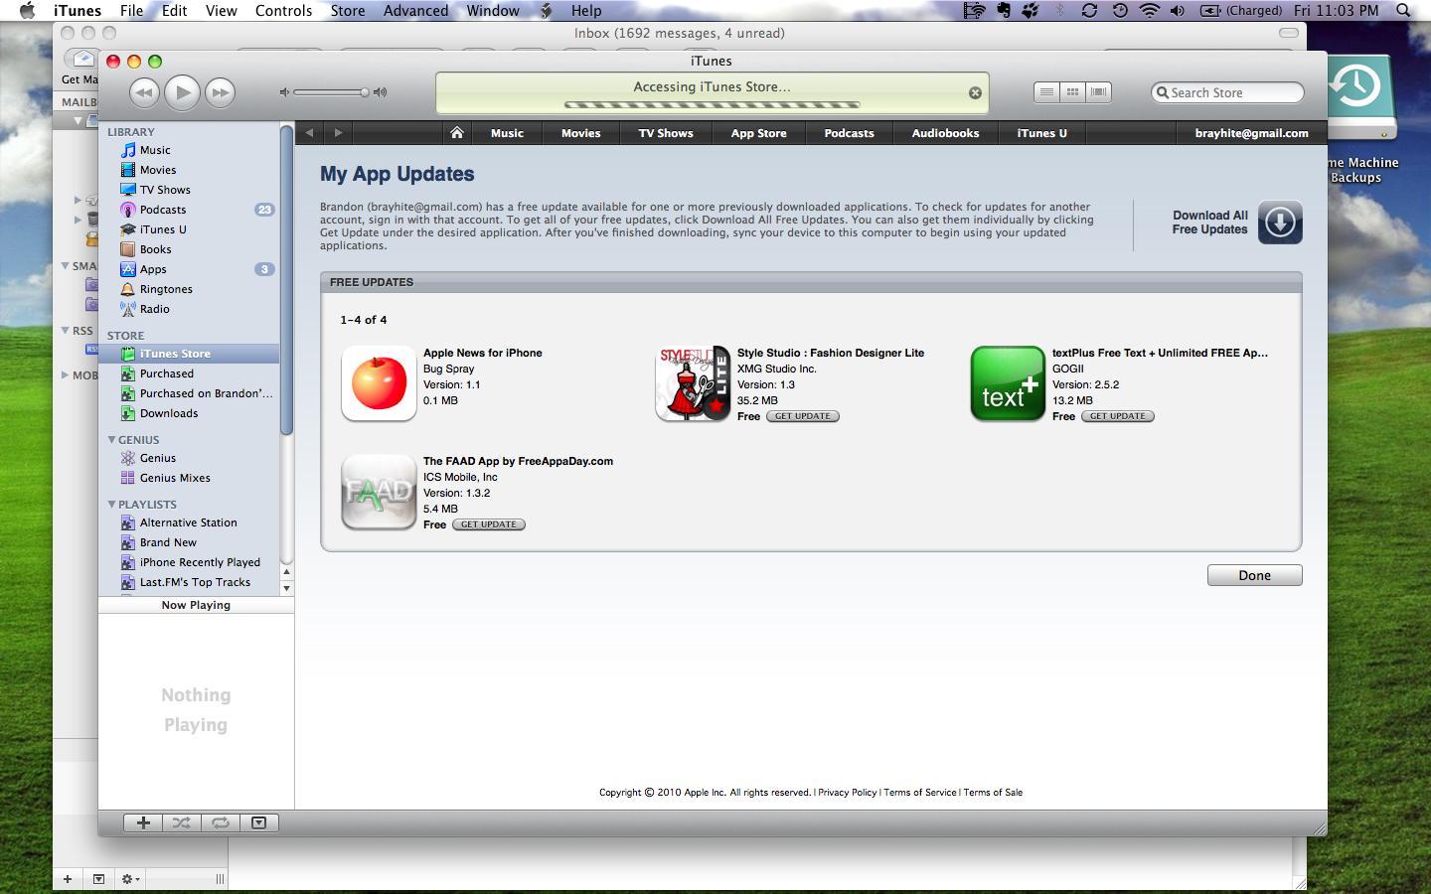
Task: Open the Apple News for iPhone app icon
Action: [x=379, y=383]
